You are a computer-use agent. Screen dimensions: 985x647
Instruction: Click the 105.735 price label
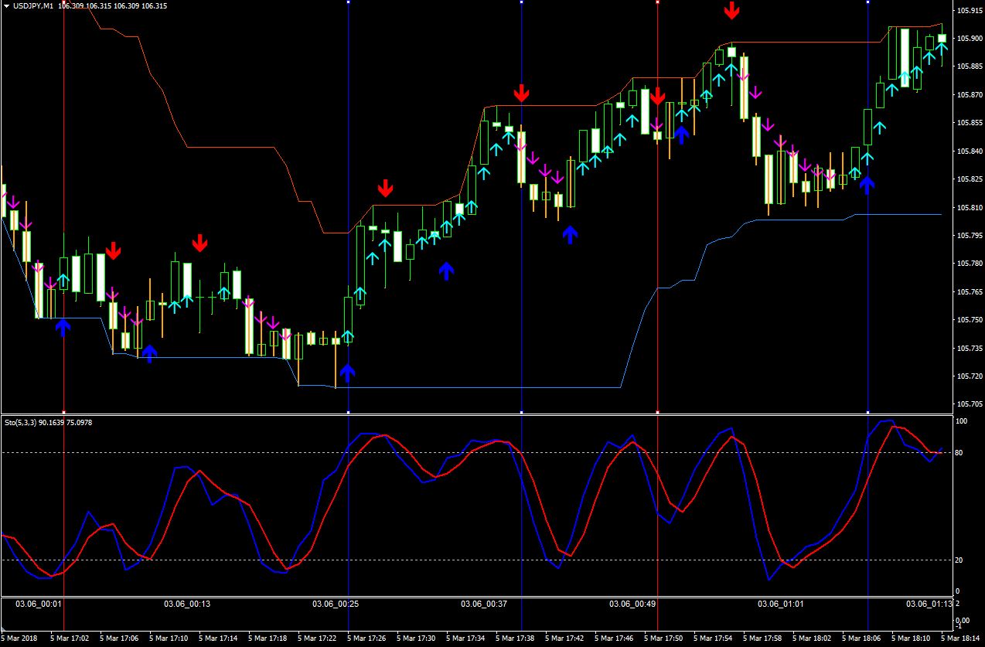(x=970, y=349)
